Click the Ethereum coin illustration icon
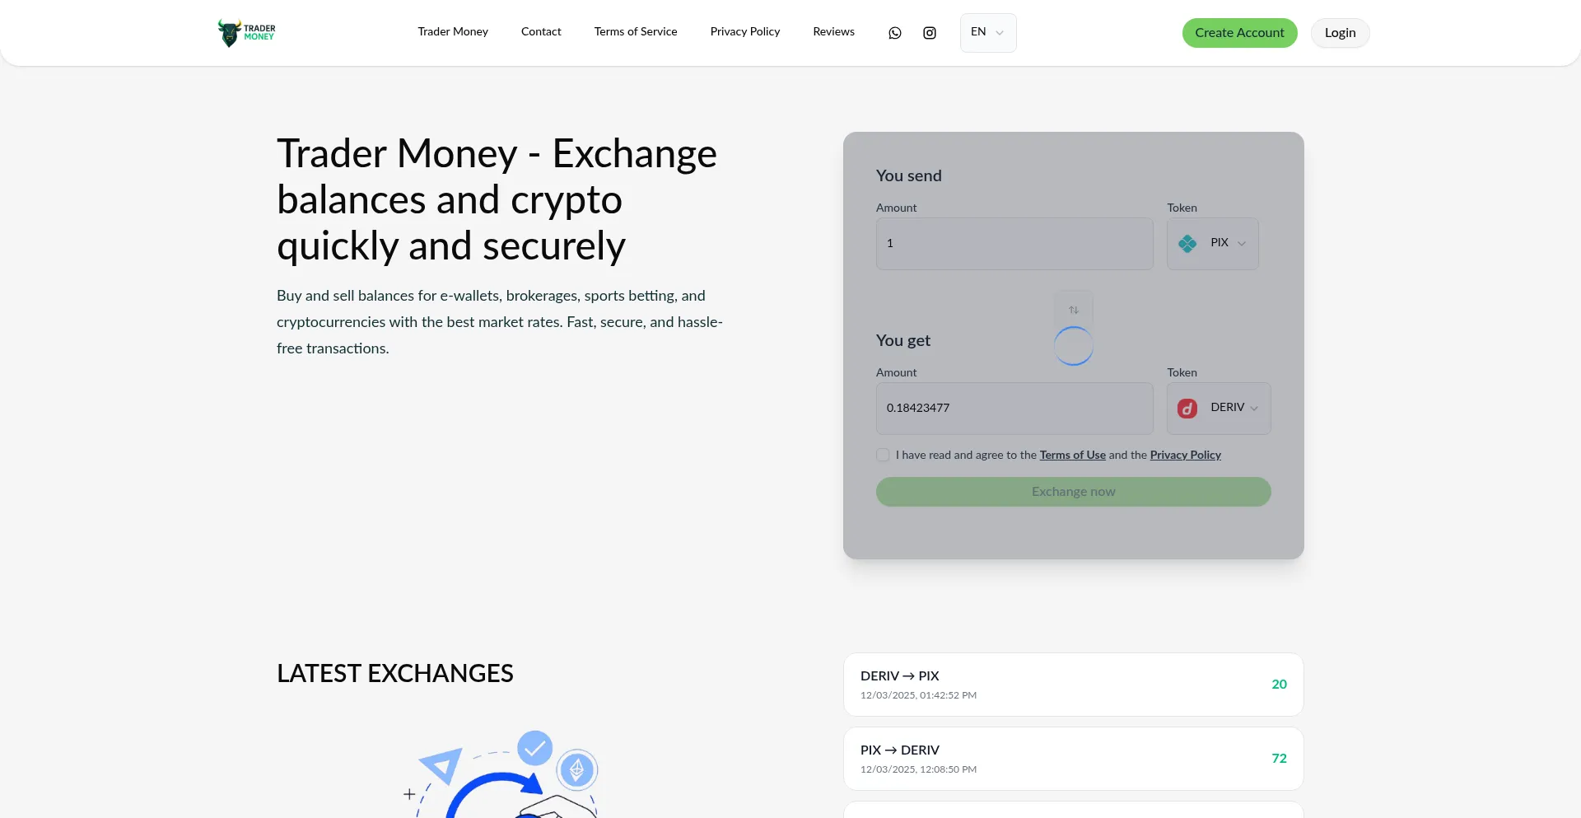Screen dimensions: 1581x818 click(x=577, y=770)
